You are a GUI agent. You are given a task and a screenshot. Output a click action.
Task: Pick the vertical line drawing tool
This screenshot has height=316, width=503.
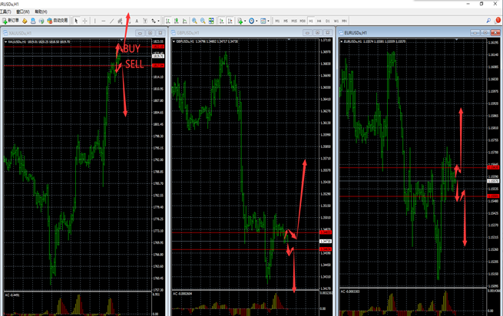[95, 21]
